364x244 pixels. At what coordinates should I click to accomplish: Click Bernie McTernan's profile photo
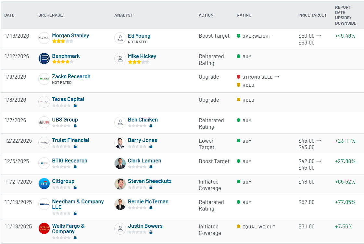[120, 204]
